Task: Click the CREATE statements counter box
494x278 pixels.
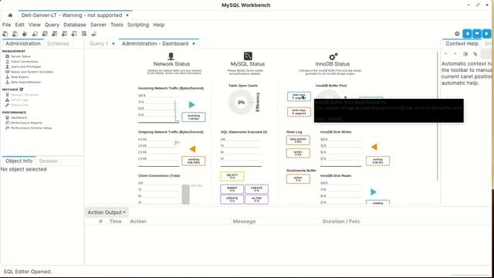Action: tap(256, 189)
